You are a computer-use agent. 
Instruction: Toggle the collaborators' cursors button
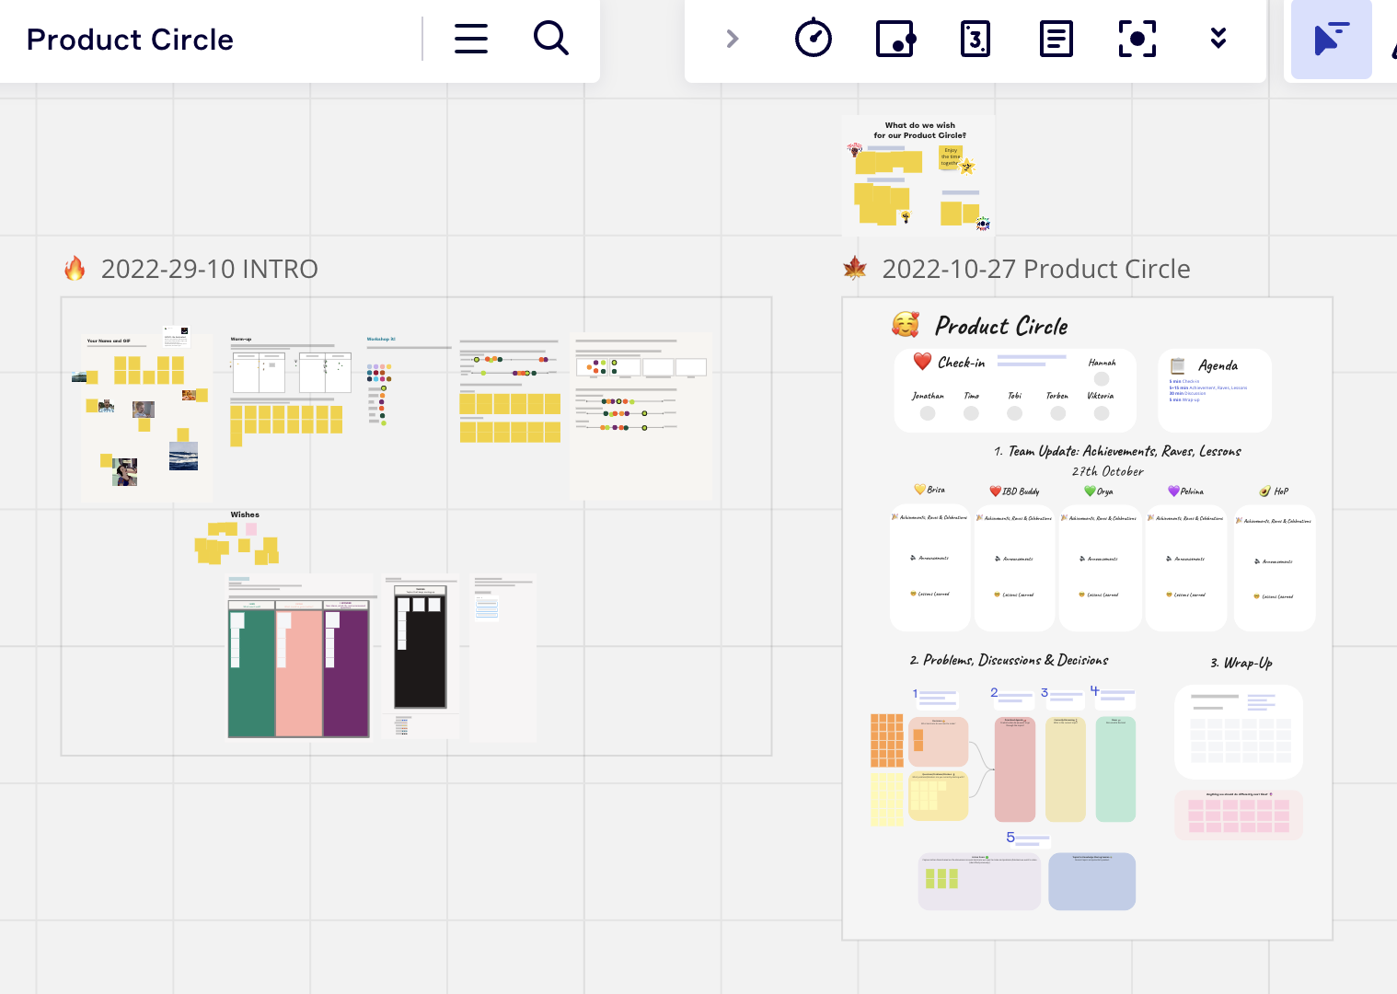coord(1331,40)
